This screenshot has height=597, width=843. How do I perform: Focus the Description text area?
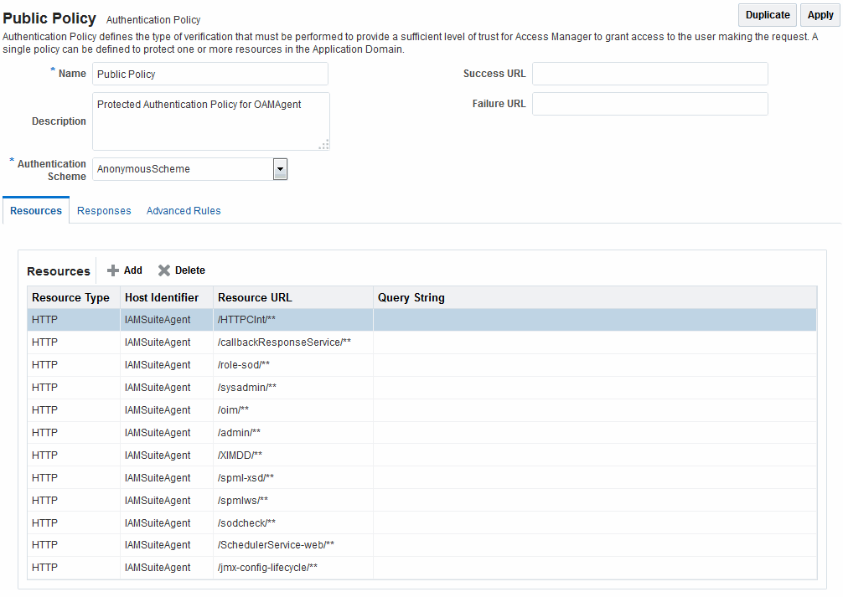[211, 121]
